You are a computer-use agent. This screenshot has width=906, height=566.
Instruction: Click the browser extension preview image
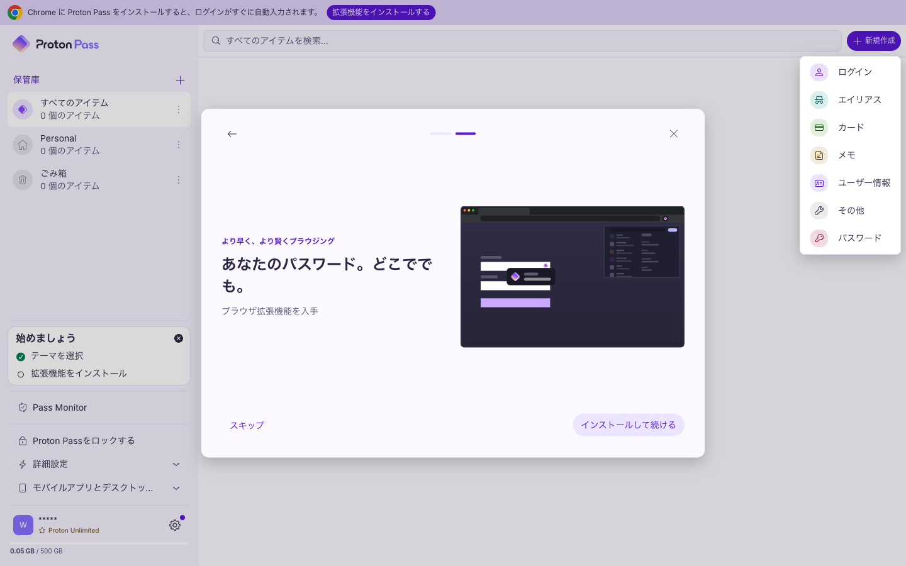click(573, 277)
